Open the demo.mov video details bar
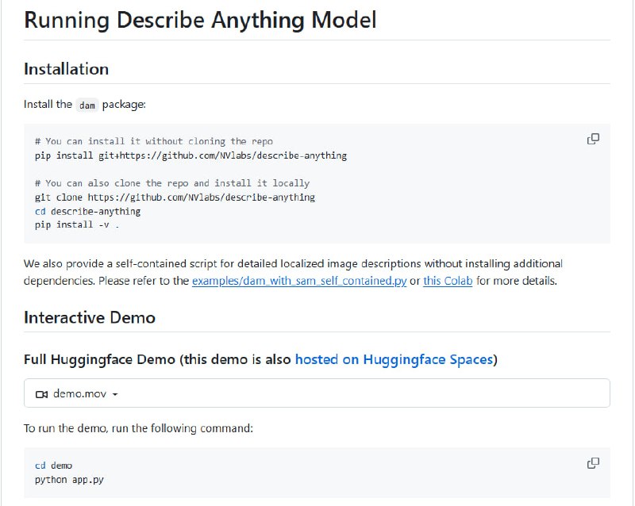The width and height of the screenshot is (635, 506). pos(317,393)
